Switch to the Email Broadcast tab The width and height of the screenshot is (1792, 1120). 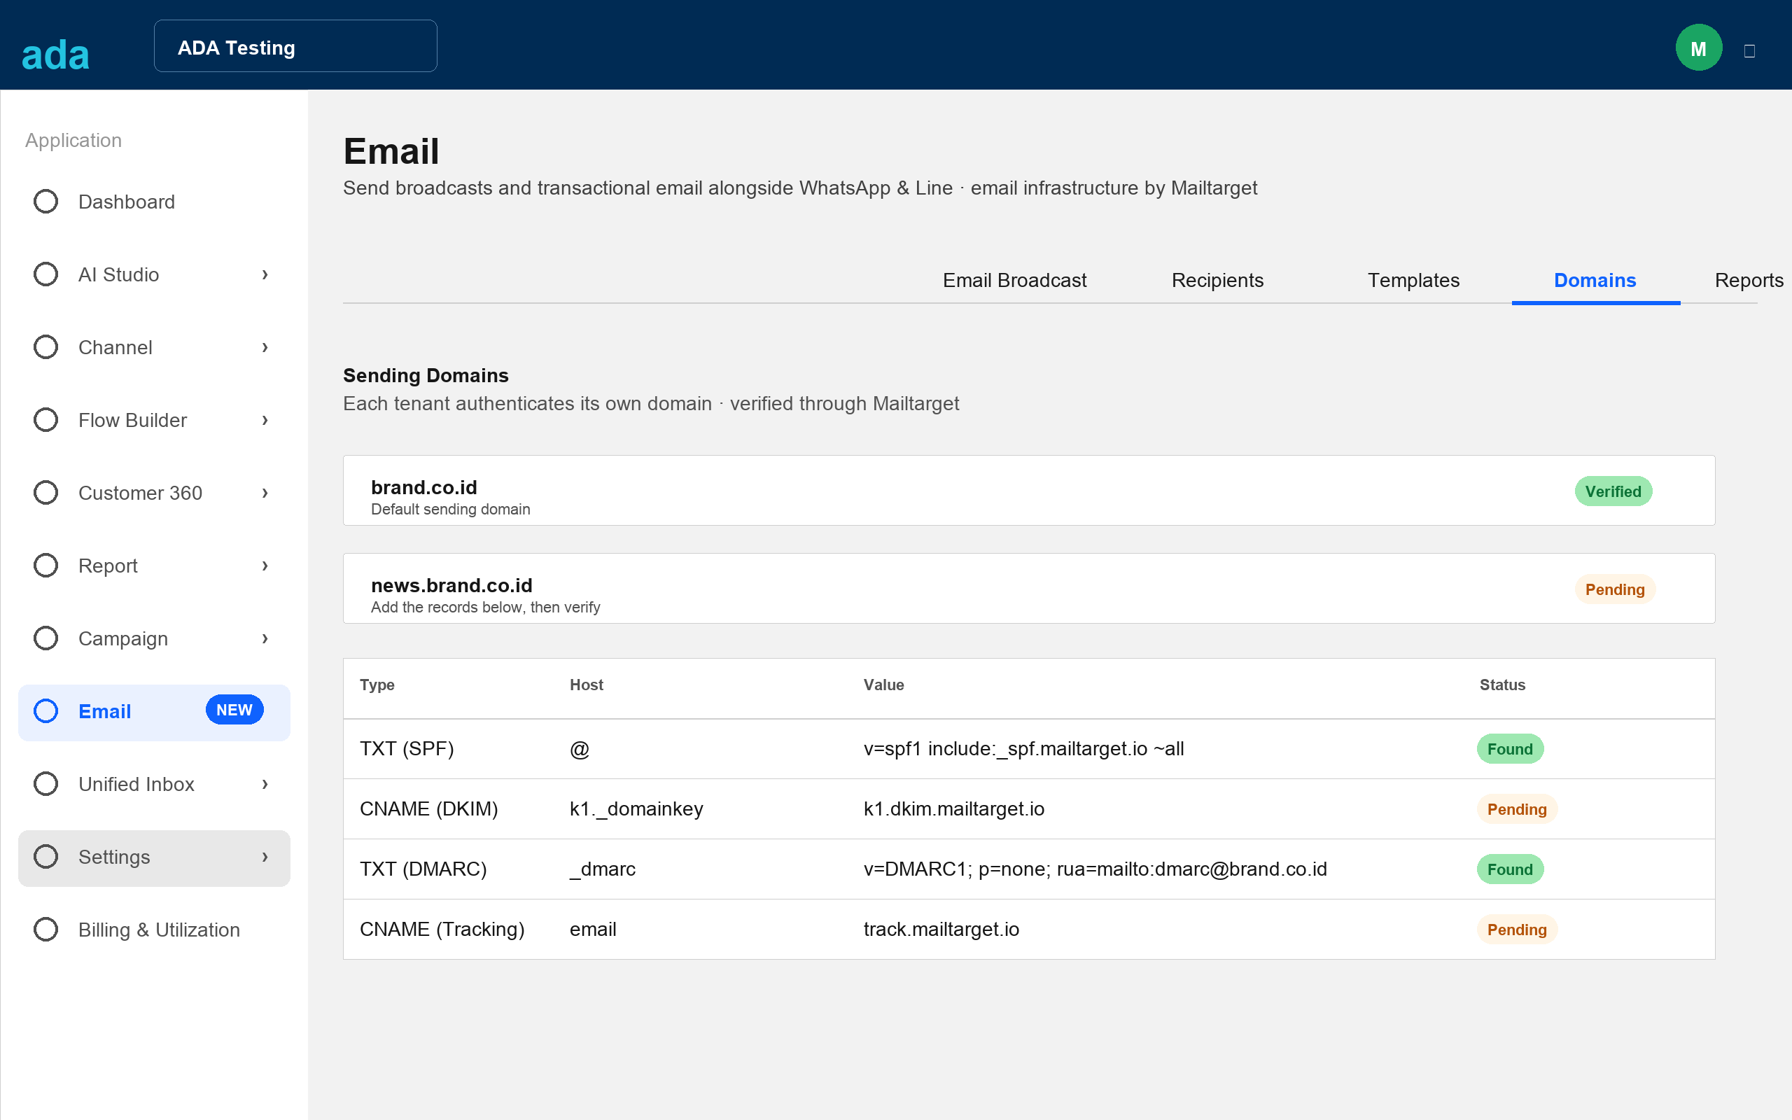1014,280
